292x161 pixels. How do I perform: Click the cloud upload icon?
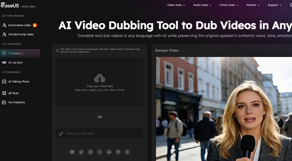[100, 78]
